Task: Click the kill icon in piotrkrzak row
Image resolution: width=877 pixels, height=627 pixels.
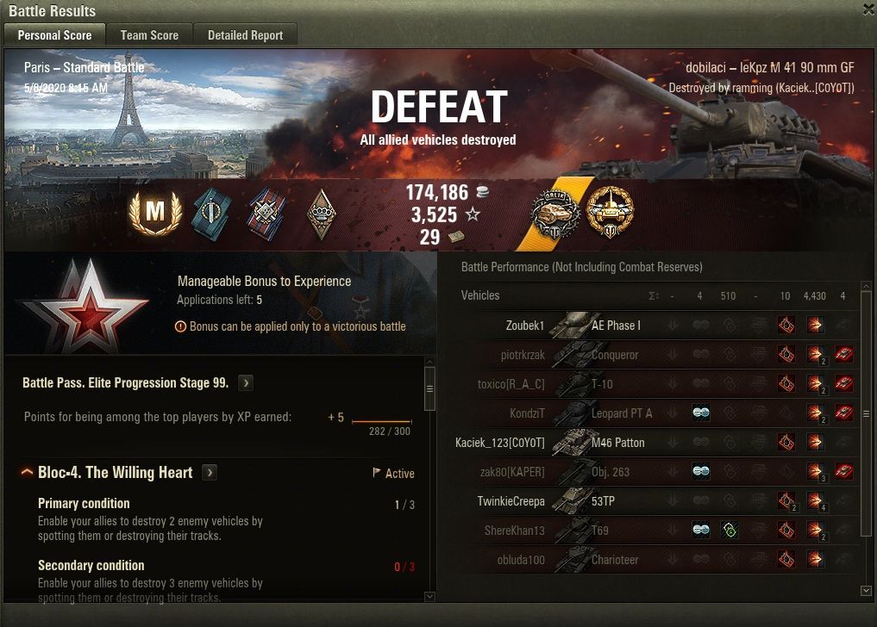Action: point(844,354)
